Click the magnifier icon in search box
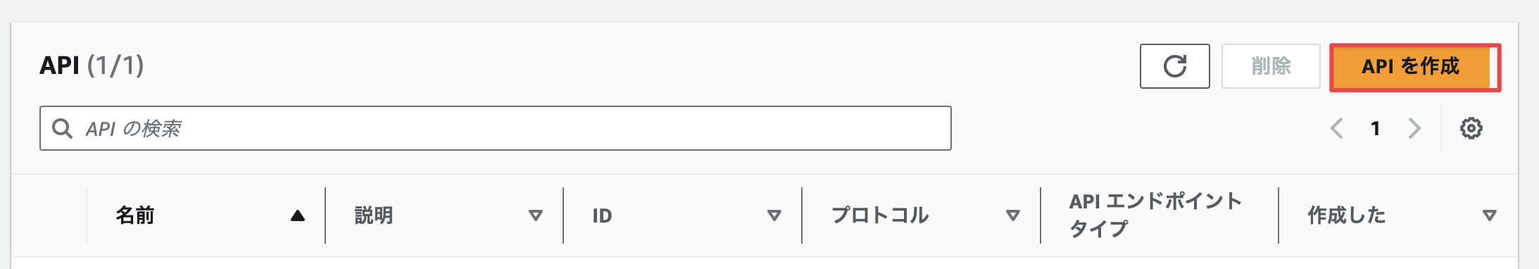 point(62,128)
